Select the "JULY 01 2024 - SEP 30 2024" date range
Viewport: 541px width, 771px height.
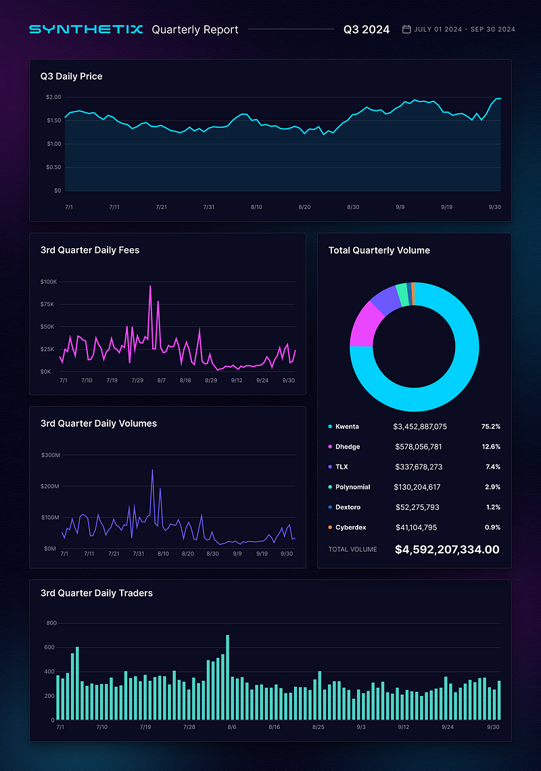click(465, 30)
